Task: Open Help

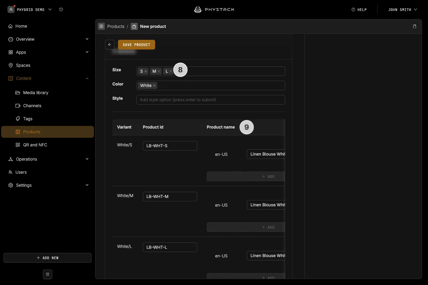Action: [359, 9]
